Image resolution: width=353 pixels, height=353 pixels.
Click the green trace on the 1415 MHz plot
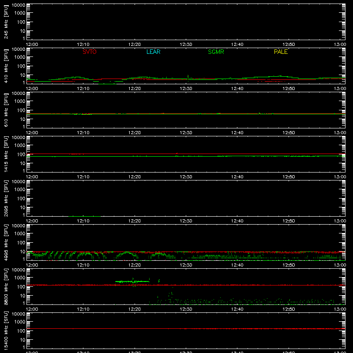(x=186, y=156)
